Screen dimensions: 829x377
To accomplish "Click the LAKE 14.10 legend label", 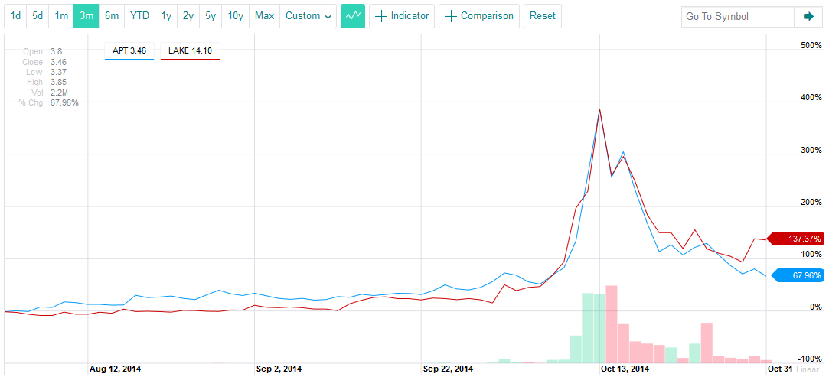I will (190, 51).
